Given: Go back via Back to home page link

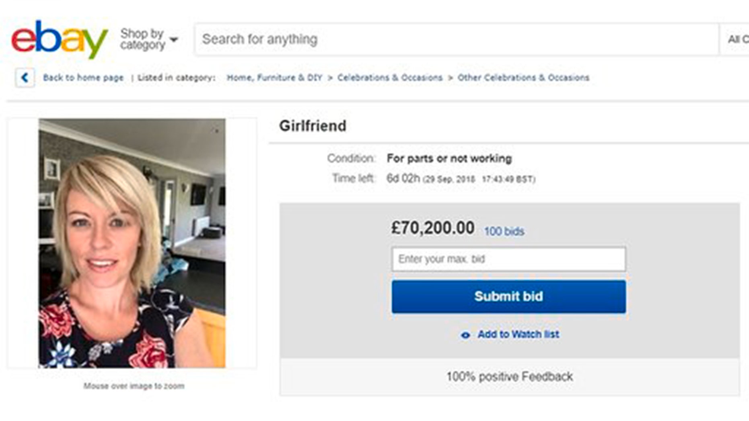Looking at the screenshot, I should (x=83, y=78).
